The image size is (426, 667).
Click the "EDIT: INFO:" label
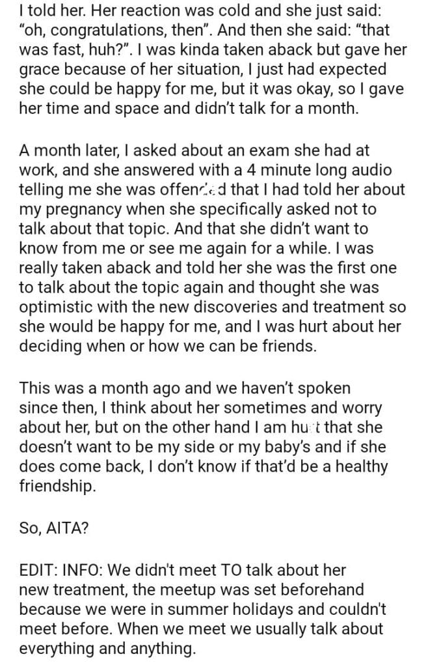(x=60, y=571)
